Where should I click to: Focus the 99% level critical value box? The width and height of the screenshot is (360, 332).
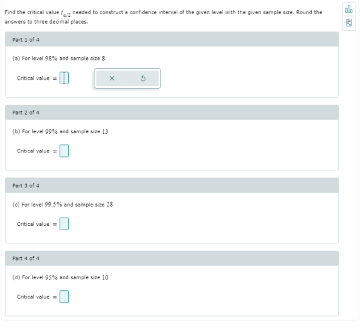pyautogui.click(x=64, y=151)
